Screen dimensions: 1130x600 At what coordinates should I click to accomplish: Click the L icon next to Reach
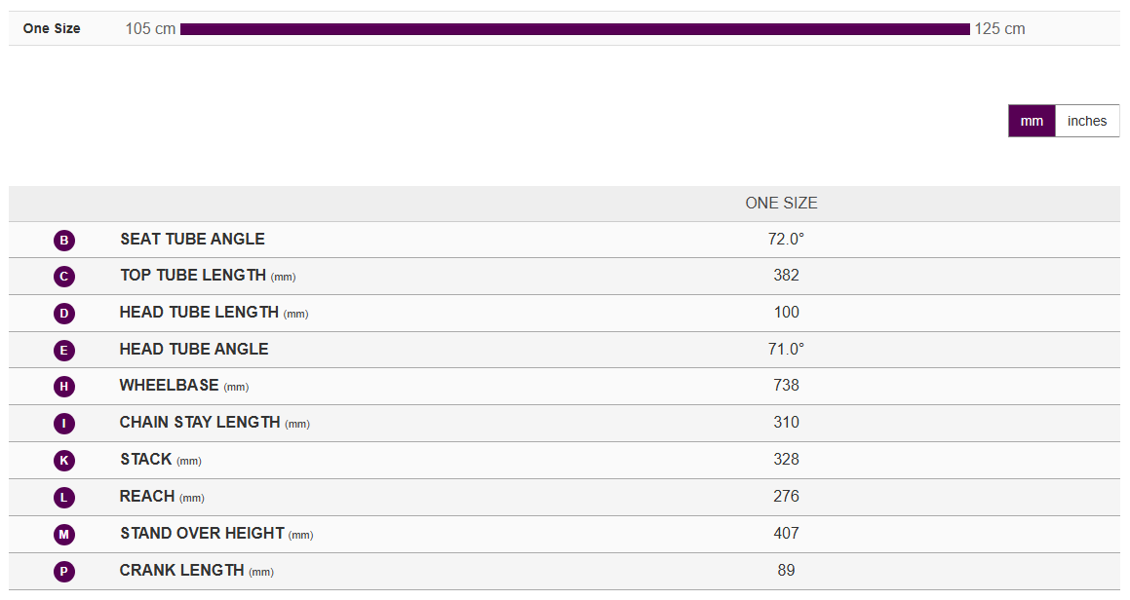click(x=64, y=497)
